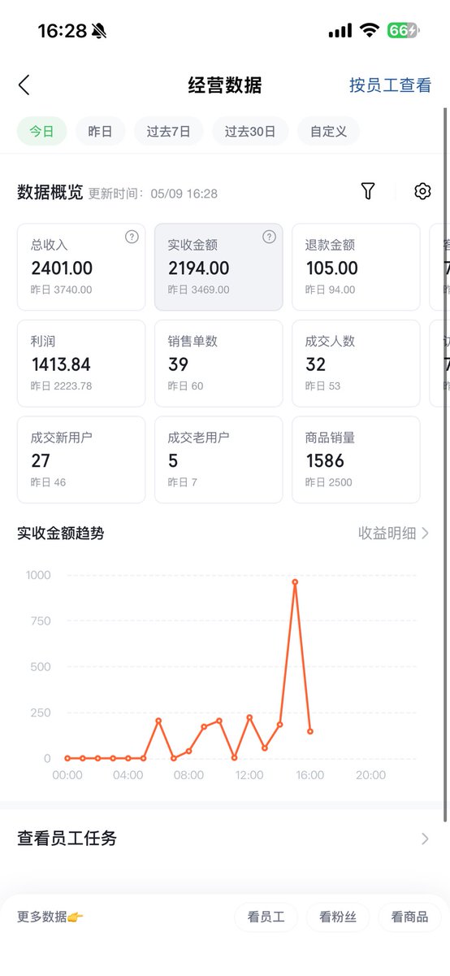This screenshot has height=976, width=450.
Task: Select the 今日 date tab
Action: tap(41, 131)
